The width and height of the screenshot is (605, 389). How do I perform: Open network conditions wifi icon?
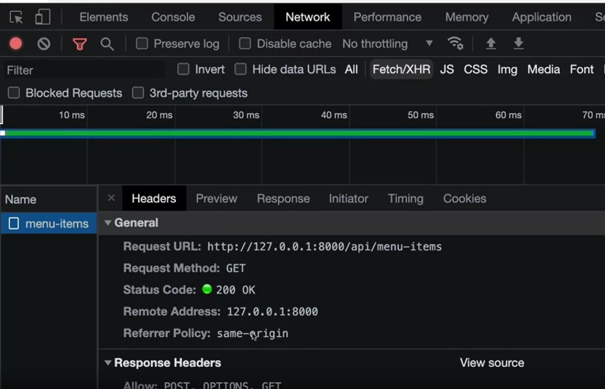click(x=455, y=44)
